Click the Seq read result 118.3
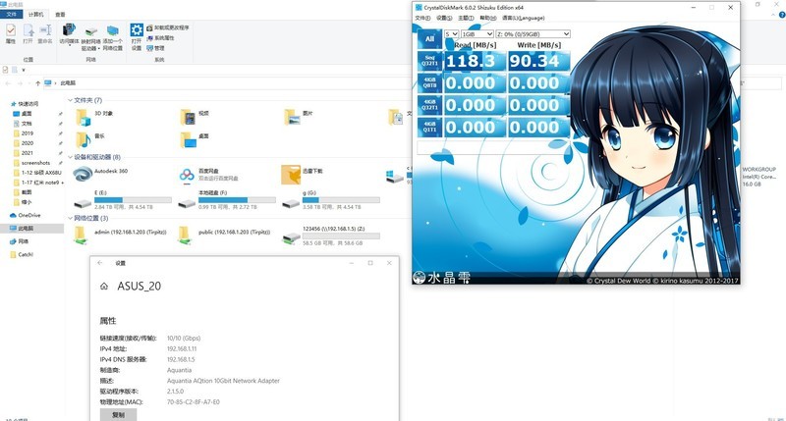 [x=475, y=61]
